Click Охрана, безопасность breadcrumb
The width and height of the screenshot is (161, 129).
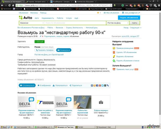[x=74, y=28]
